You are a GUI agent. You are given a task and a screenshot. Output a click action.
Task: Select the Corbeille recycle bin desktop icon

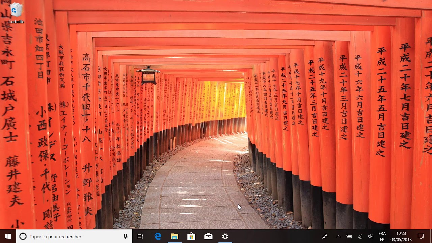coord(16,13)
